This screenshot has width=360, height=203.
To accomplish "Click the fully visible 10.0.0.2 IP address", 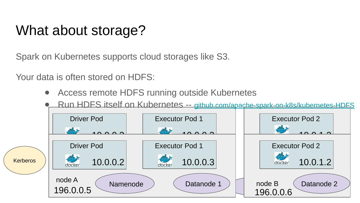I will (108, 162).
